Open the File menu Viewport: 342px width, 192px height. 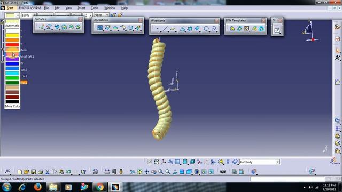pos(46,8)
